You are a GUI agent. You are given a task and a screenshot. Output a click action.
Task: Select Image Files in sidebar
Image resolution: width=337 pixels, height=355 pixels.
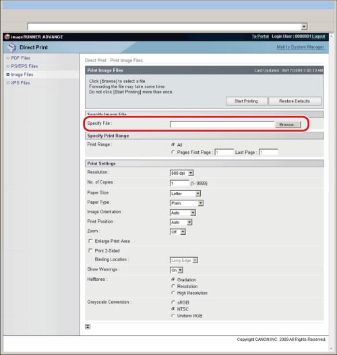22,74
